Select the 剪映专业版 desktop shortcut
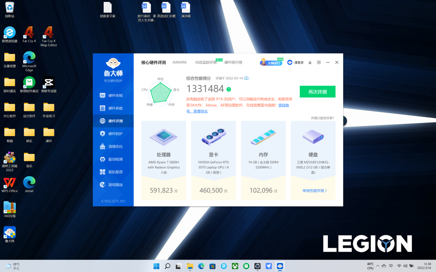436x272 pixels. click(49, 84)
